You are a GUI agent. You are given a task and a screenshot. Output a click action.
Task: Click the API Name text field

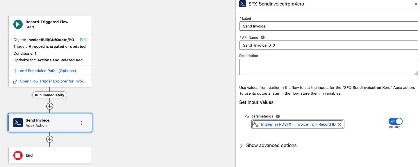328,45
